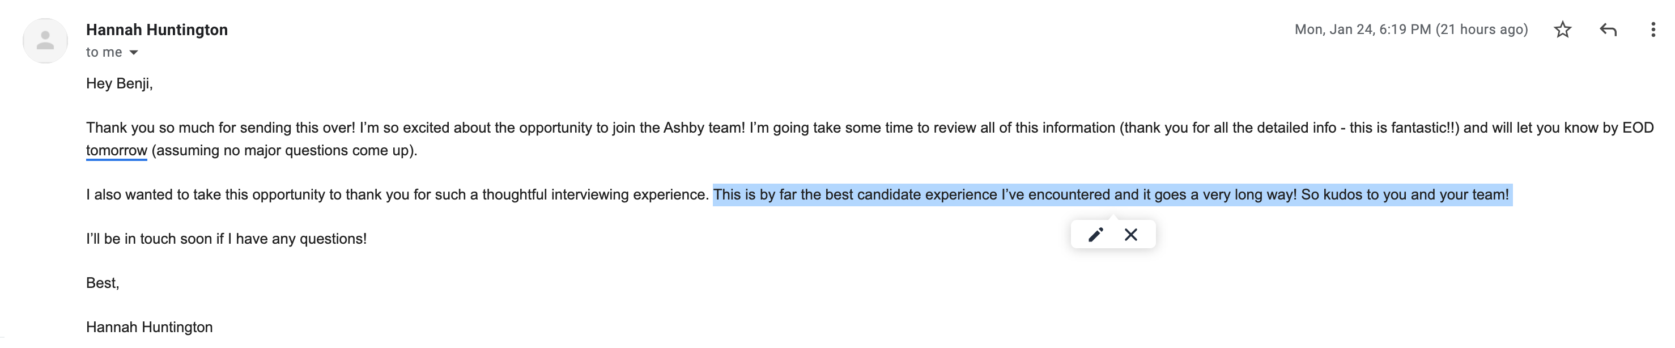Open the three-dot more options menu

1653,30
